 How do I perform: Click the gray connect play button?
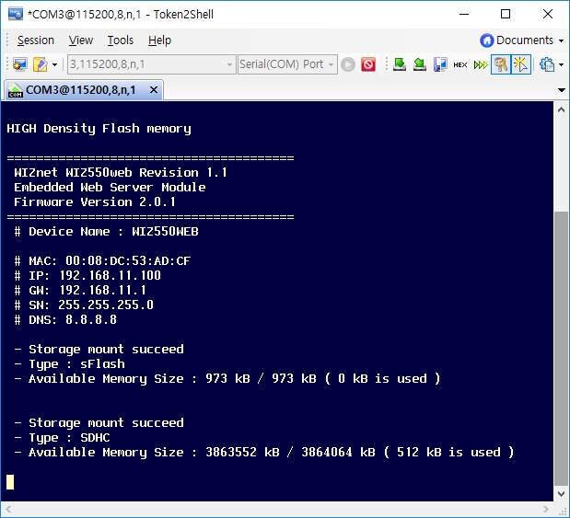click(348, 64)
